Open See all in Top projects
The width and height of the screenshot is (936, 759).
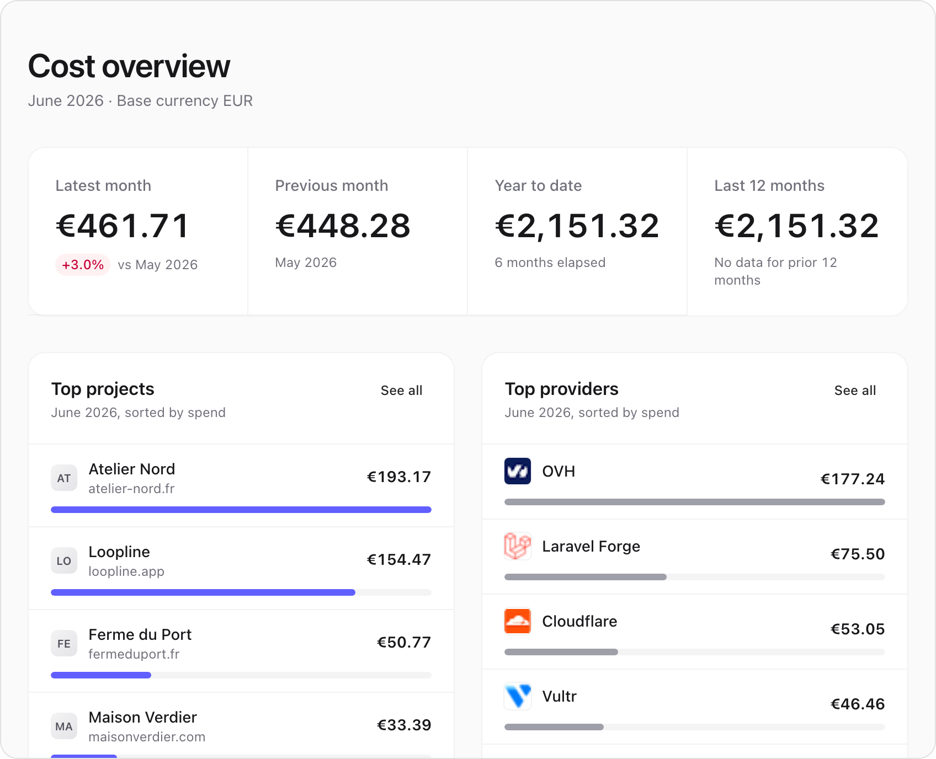click(401, 391)
